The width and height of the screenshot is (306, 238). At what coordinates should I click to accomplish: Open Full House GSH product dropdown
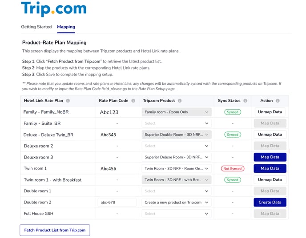coord(177,214)
